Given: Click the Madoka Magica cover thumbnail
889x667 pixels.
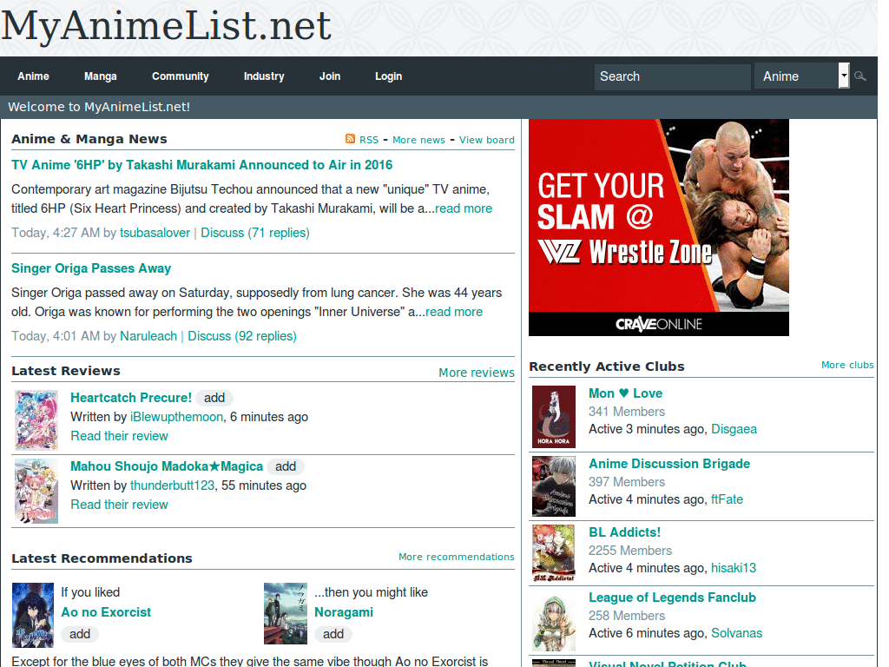Looking at the screenshot, I should [36, 491].
